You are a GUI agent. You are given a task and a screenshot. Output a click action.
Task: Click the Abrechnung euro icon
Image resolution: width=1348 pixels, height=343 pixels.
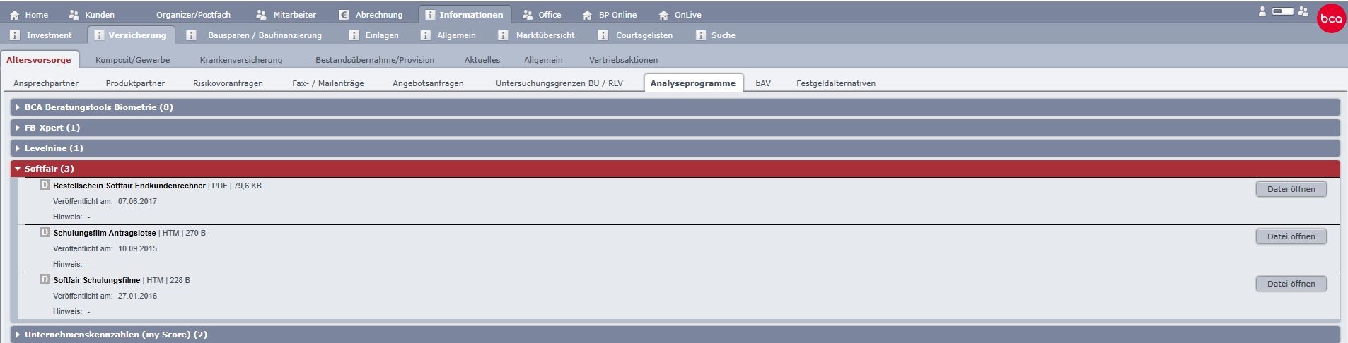click(344, 15)
